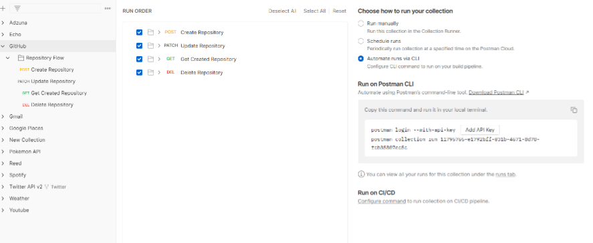Click the Repository Flow folder icon
Image resolution: width=593 pixels, height=243 pixels.
click(x=21, y=58)
